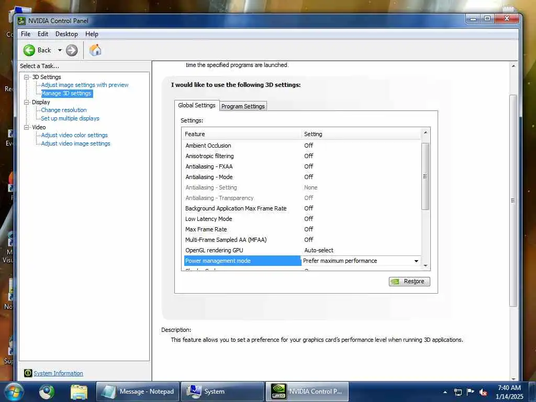Open System Information link
This screenshot has width=536, height=402.
[x=58, y=373]
